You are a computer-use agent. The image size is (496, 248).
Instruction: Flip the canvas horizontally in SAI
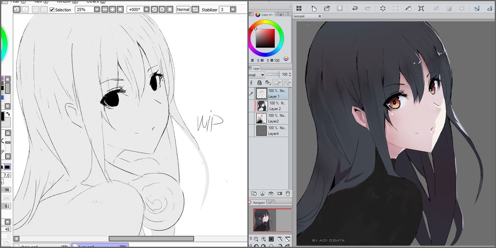pos(195,9)
